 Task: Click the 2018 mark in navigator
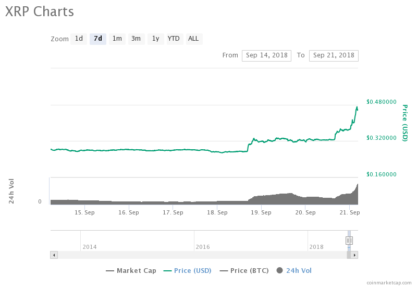[x=316, y=247]
